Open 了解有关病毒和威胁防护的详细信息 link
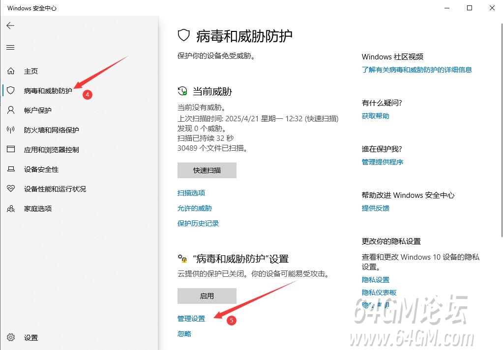This screenshot has height=350, width=503. pyautogui.click(x=416, y=70)
